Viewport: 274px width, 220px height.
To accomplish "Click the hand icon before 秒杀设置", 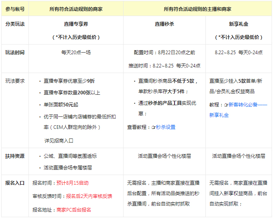I will click(153, 128).
